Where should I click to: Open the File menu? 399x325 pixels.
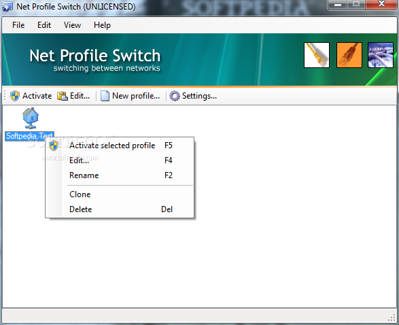click(18, 25)
